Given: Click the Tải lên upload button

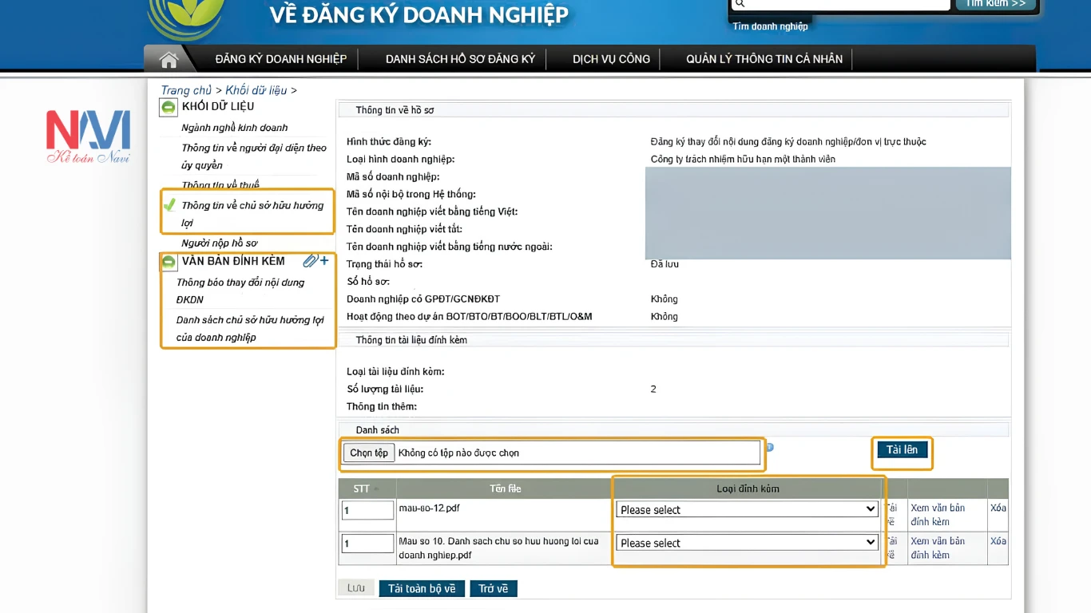Looking at the screenshot, I should point(902,449).
